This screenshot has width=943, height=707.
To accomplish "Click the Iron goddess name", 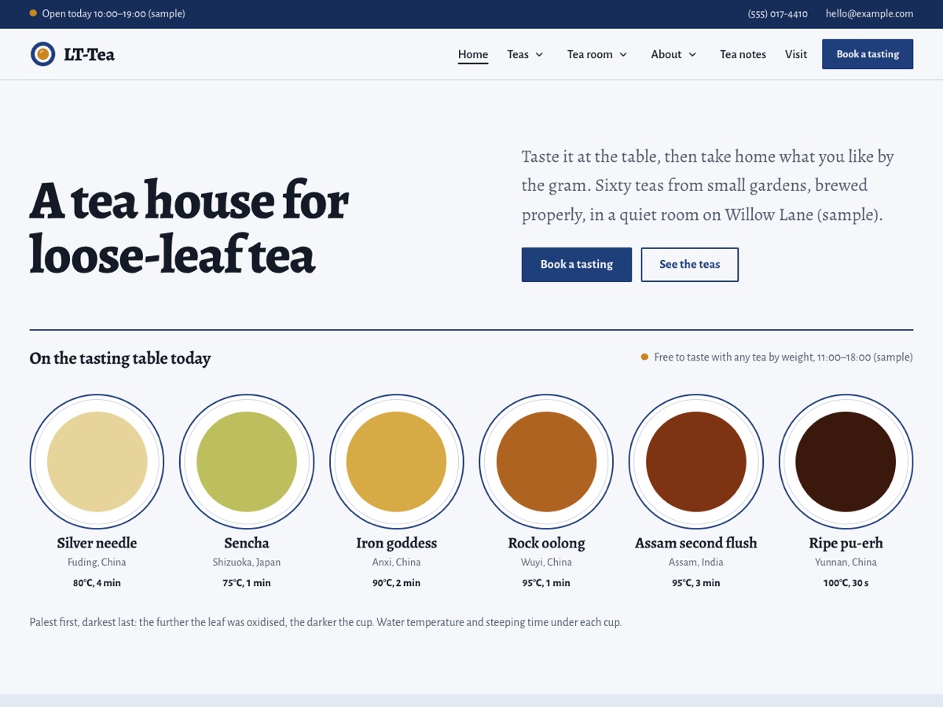I will pyautogui.click(x=397, y=543).
